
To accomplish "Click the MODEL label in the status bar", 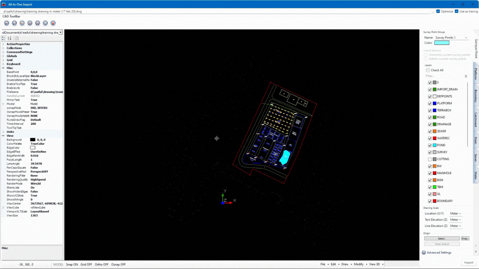I will [x=58, y=265].
